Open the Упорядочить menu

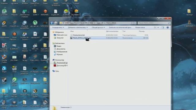[x=58, y=28]
